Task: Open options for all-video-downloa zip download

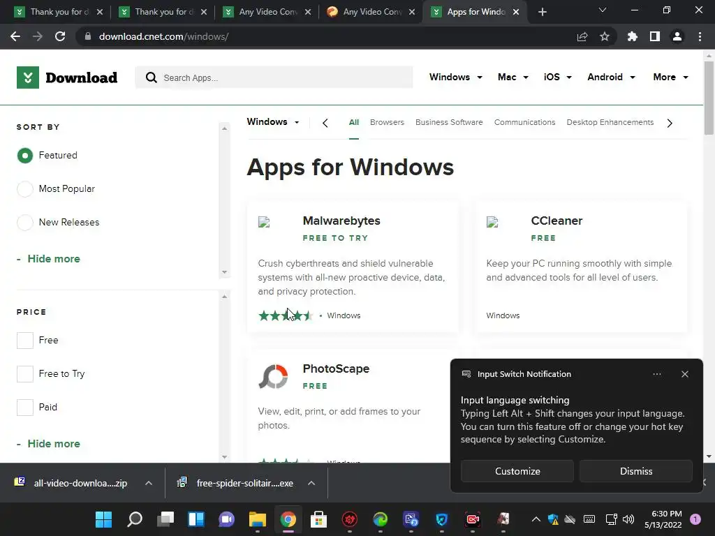Action: 149,483
